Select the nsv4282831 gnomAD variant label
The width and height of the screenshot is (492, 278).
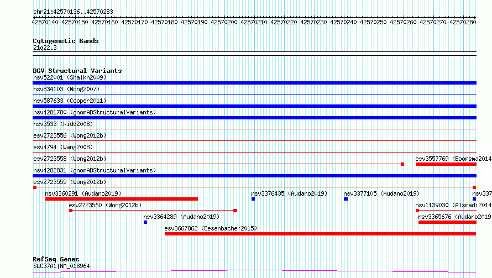(x=95, y=170)
